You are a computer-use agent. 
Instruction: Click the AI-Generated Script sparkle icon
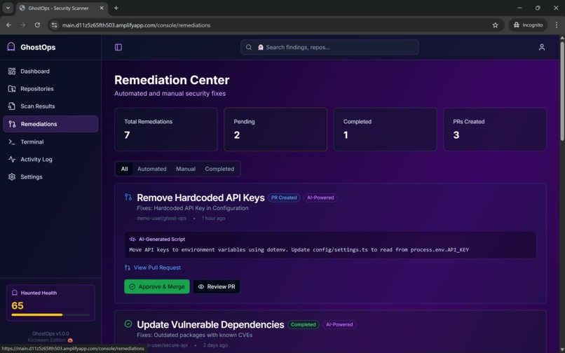coord(132,239)
